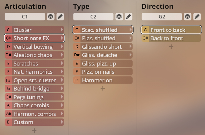Expand the Glissando short arrow
Screen dimensions: 205x135
131,46
